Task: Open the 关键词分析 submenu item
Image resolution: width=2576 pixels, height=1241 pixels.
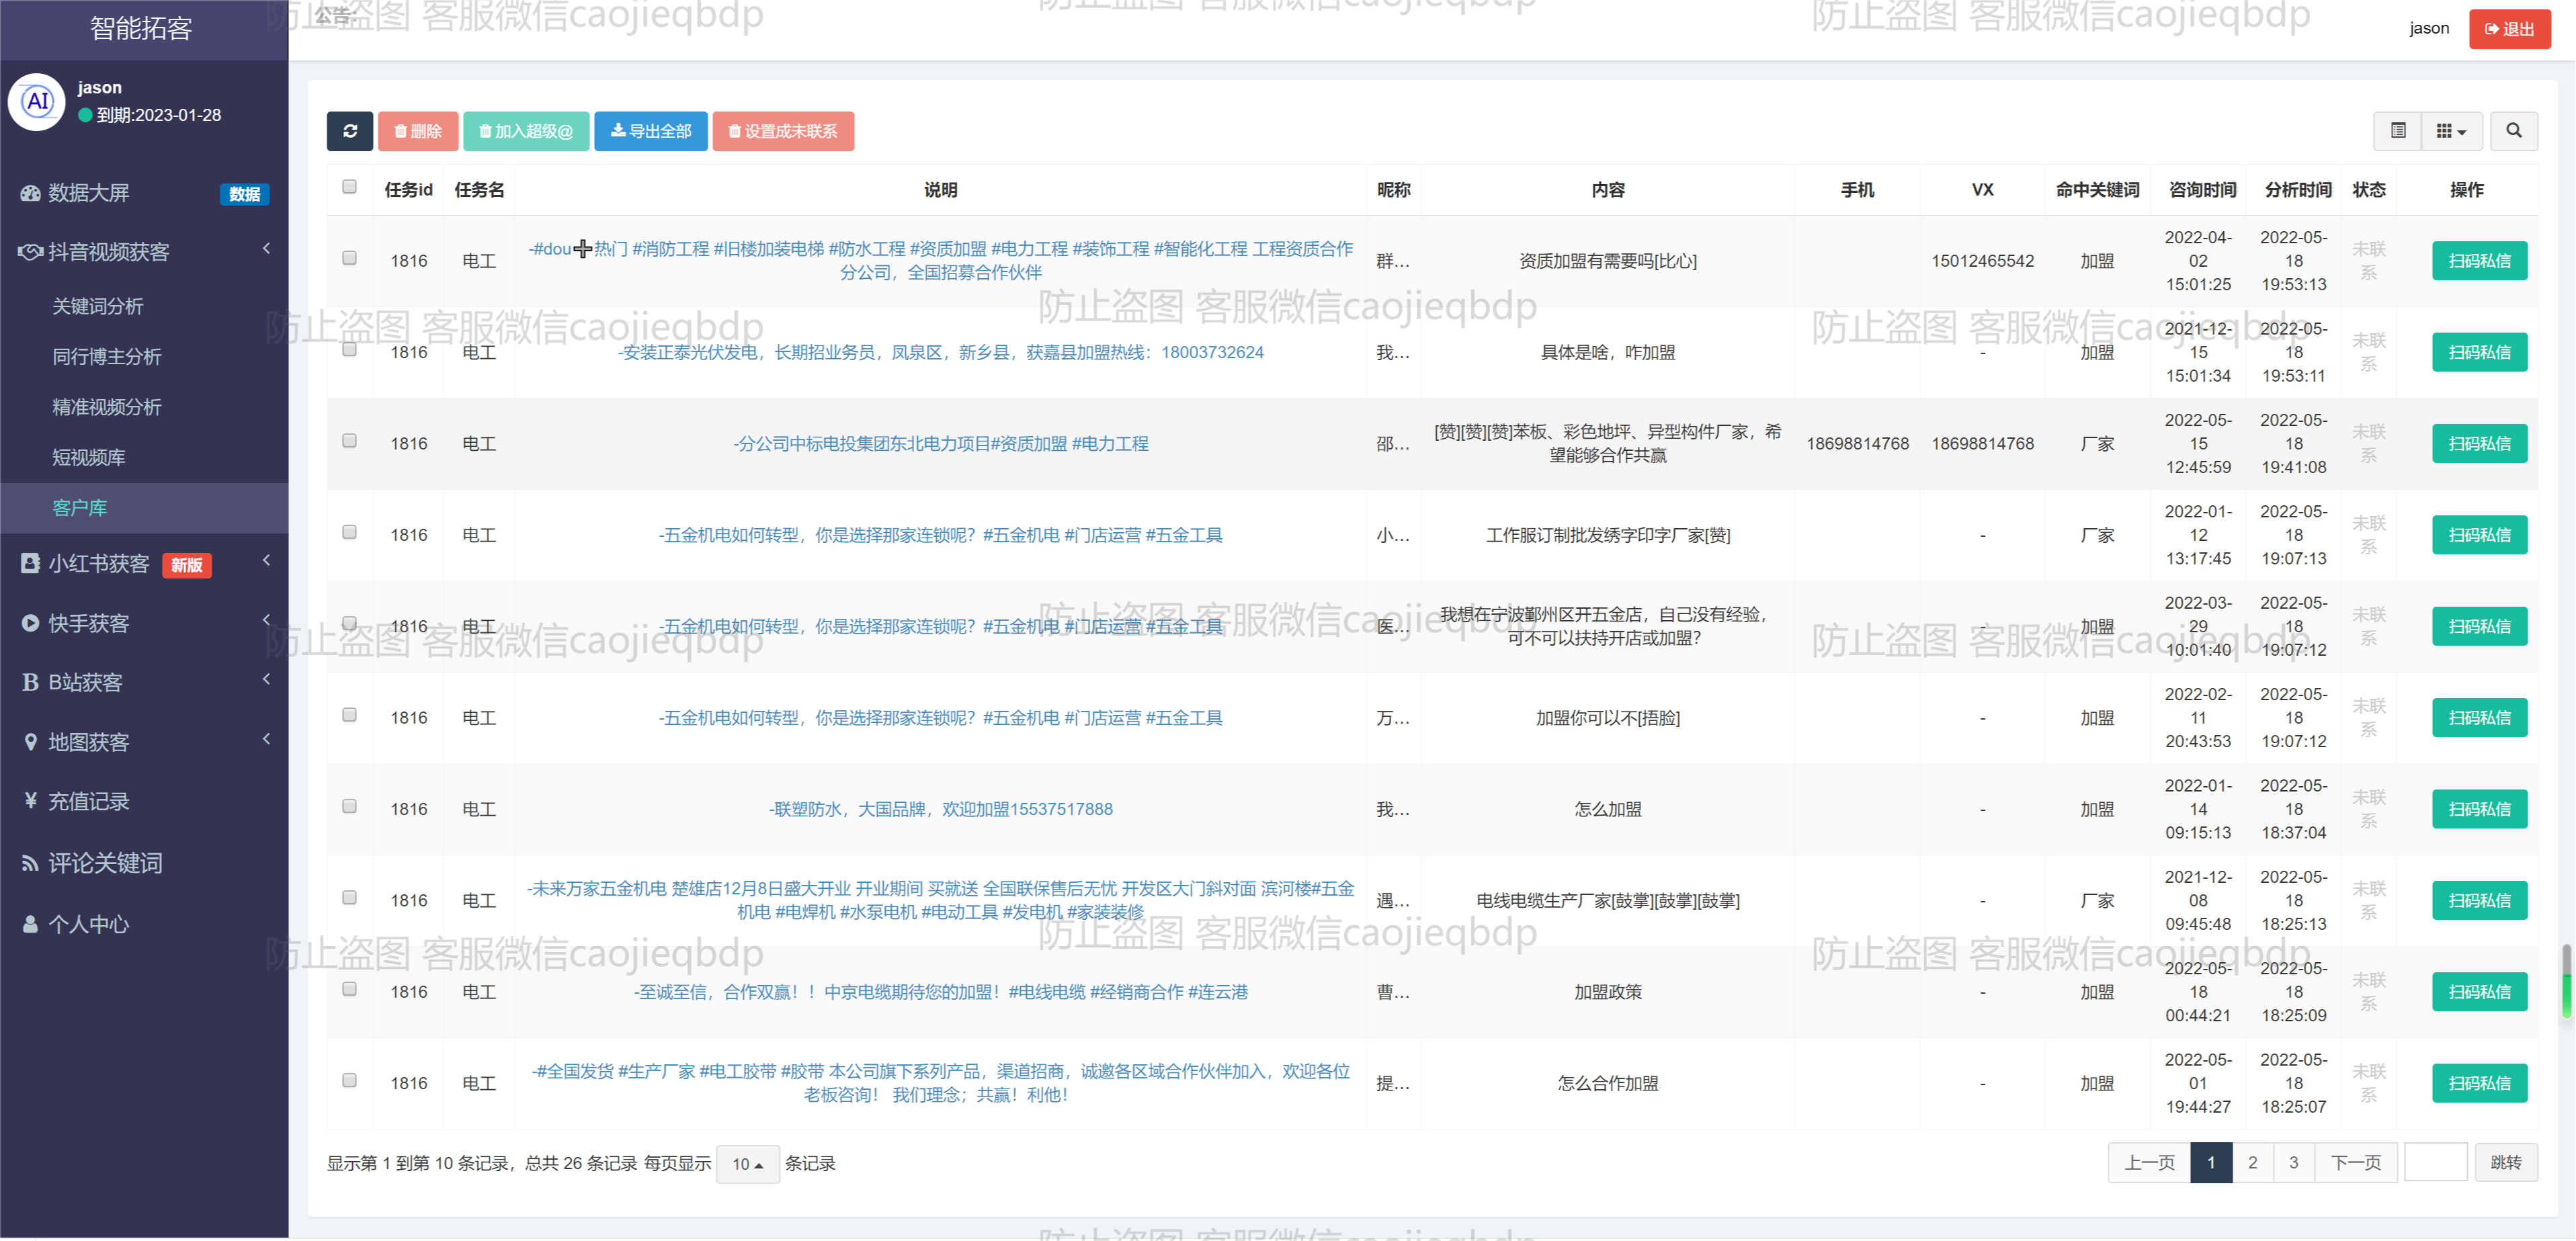Action: coord(98,306)
